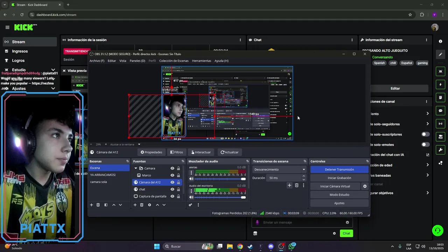
Task: Collapse the Camara group in Fuentes
Action: click(136, 168)
